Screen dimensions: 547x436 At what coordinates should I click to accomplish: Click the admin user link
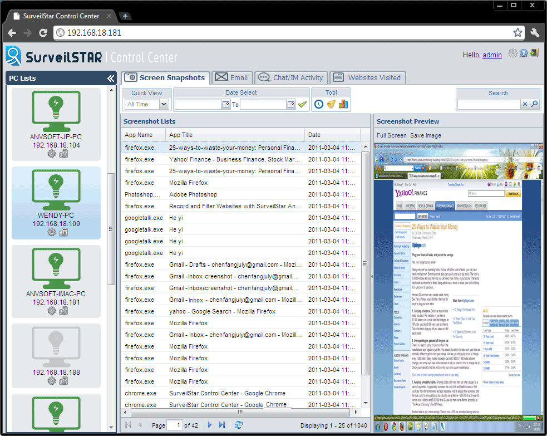[492, 55]
